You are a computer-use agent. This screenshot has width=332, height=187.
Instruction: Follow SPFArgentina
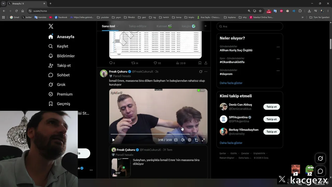click(272, 119)
